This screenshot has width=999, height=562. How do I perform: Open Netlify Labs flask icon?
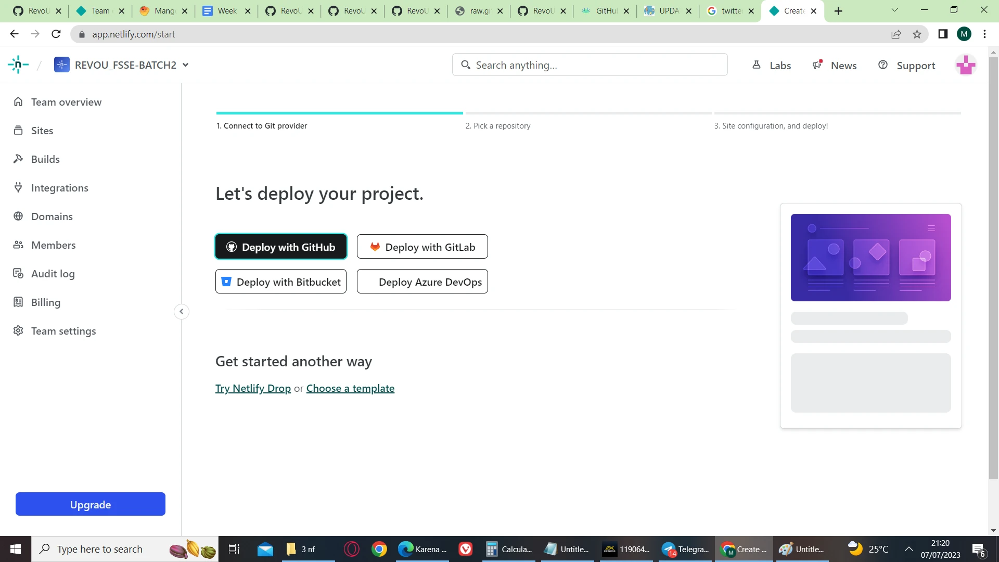coord(757,65)
